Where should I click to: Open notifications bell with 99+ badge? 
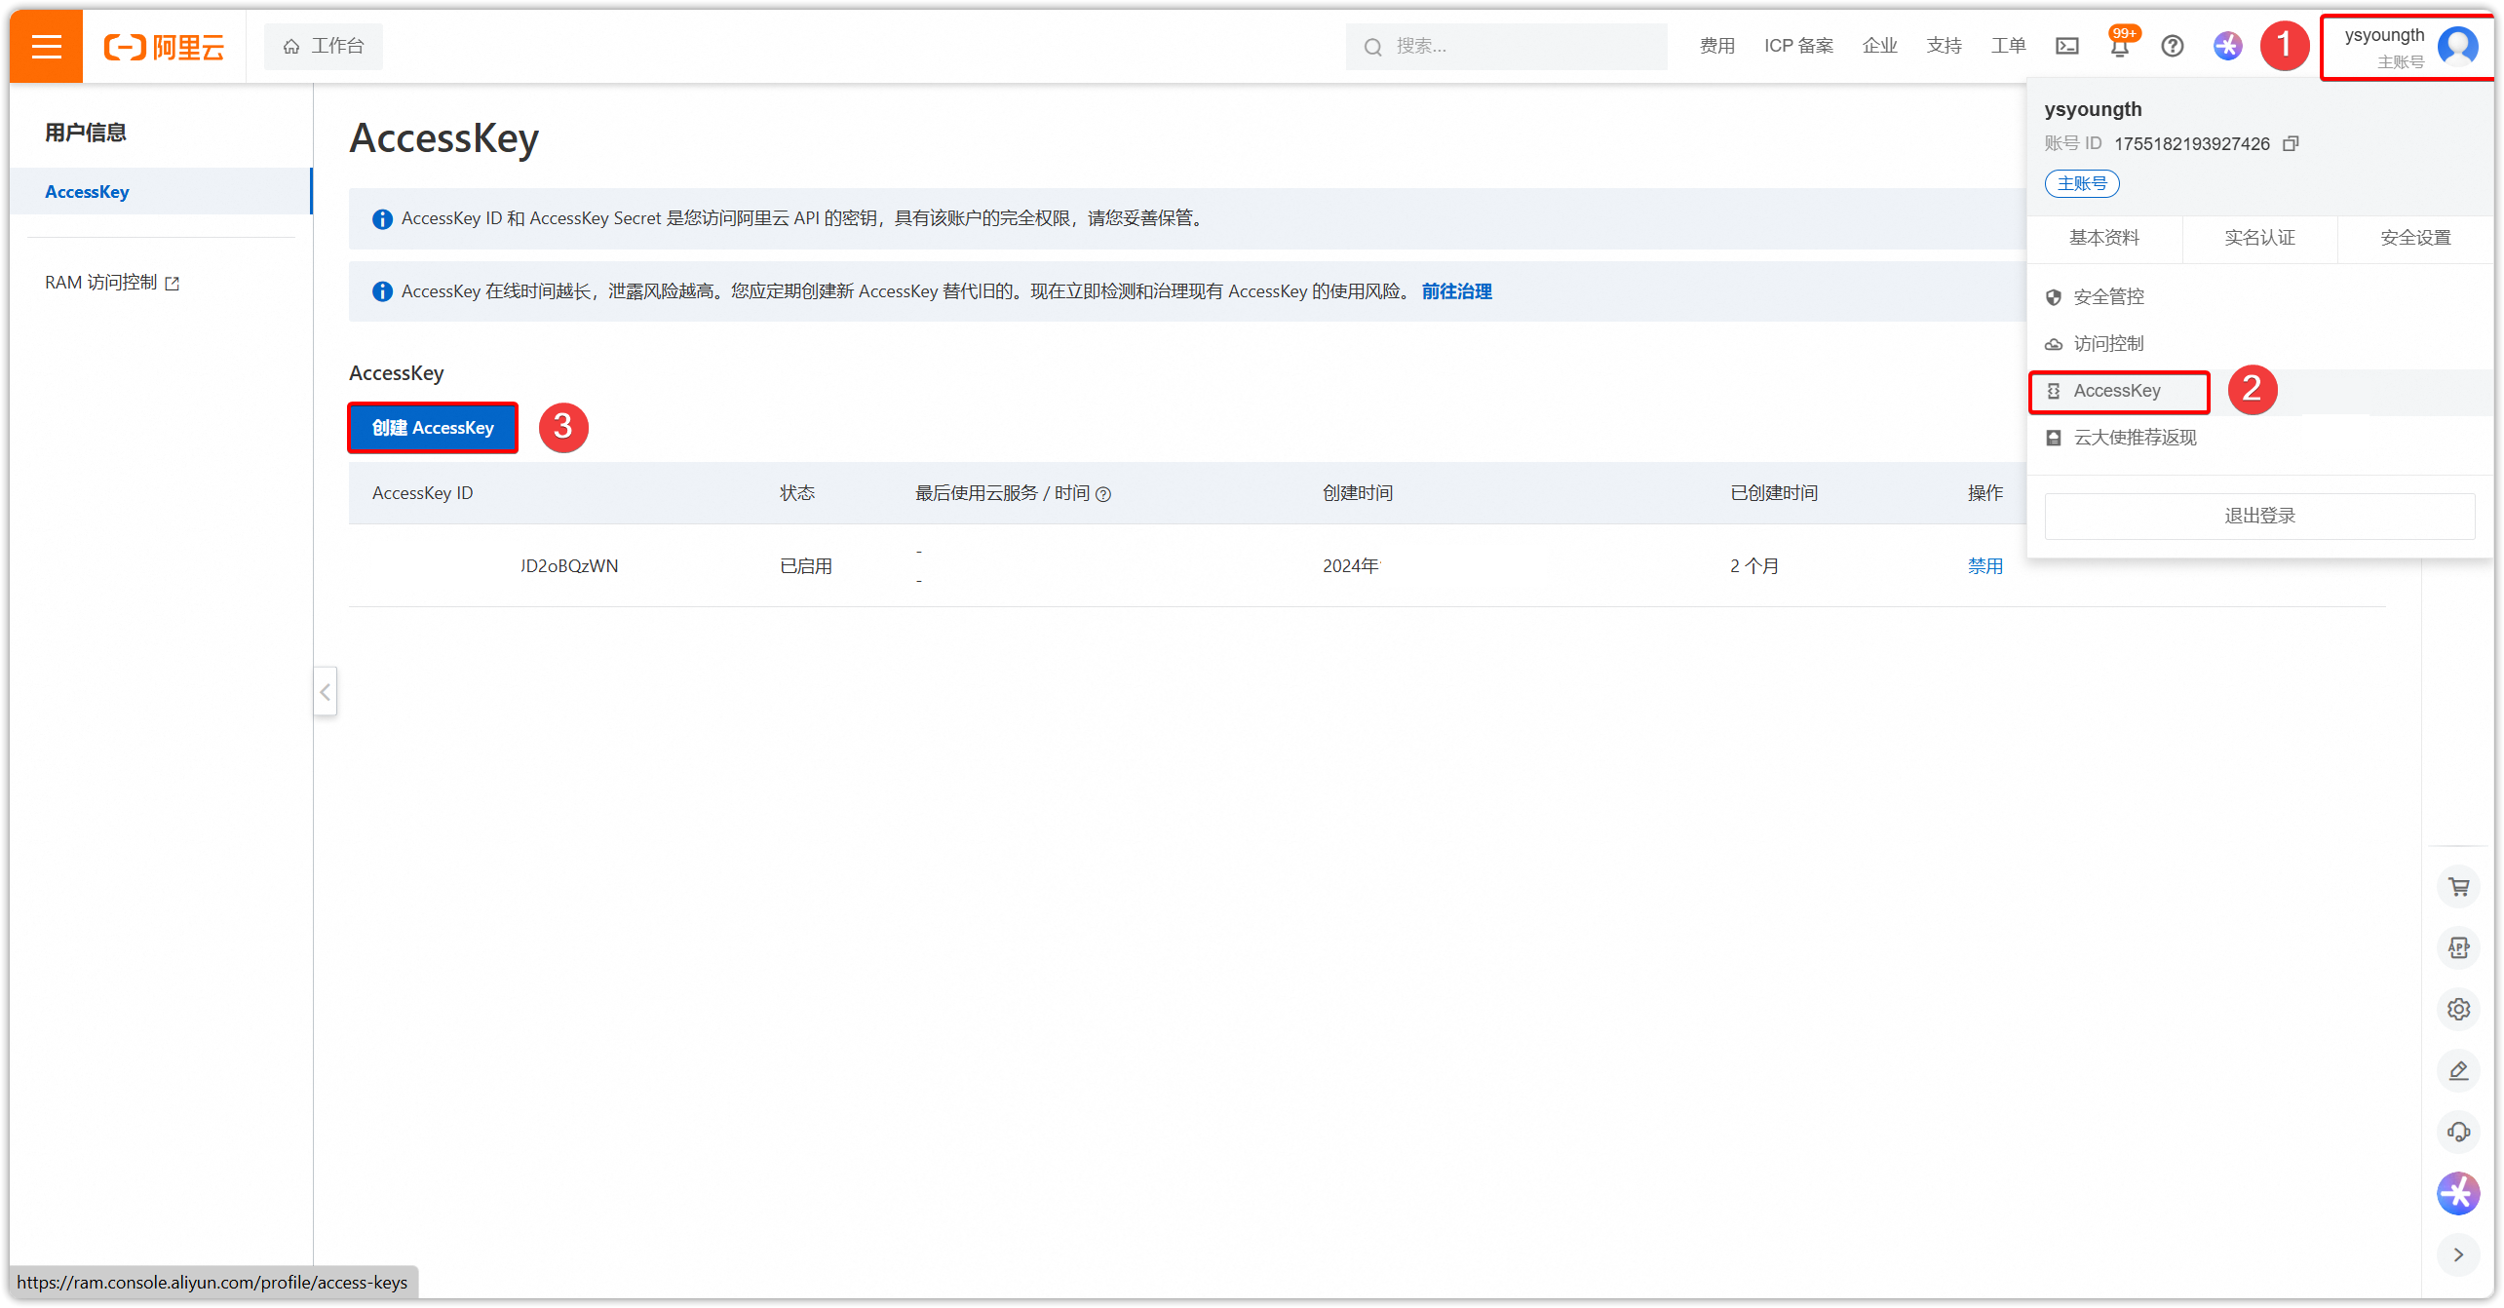point(2120,44)
